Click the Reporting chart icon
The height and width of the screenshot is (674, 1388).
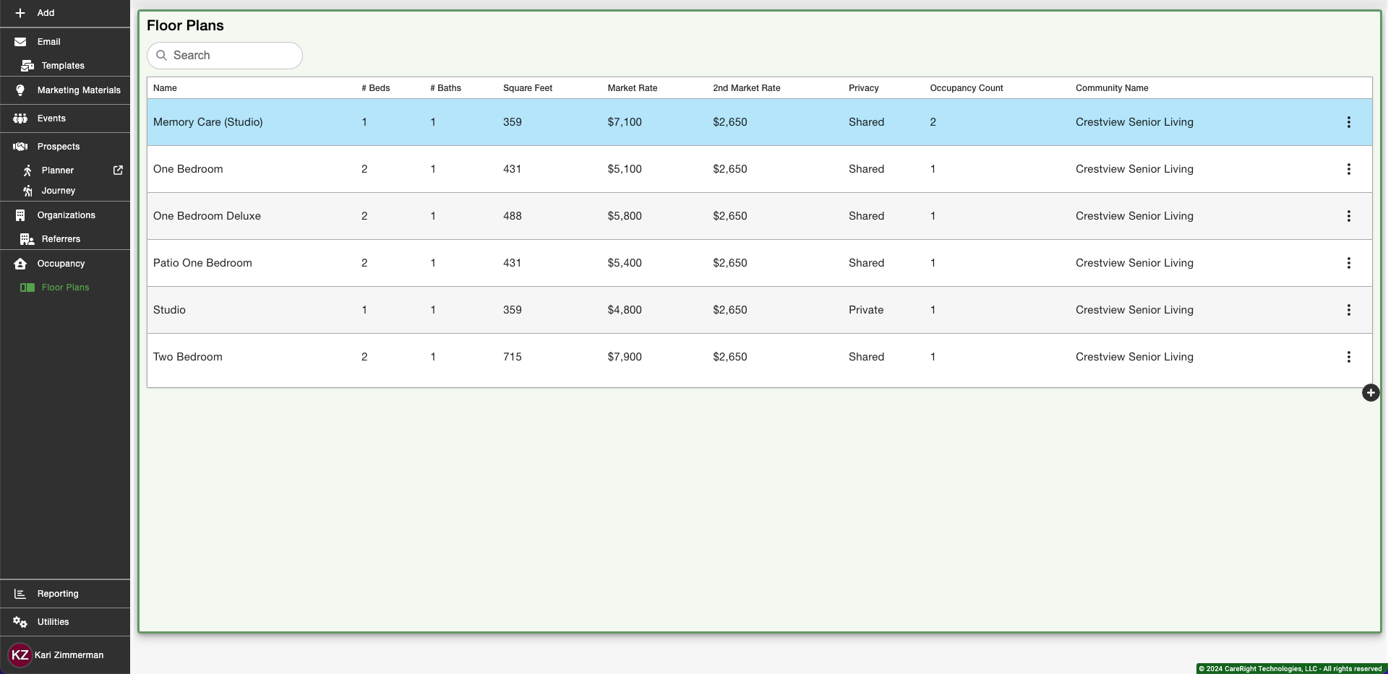pos(20,594)
